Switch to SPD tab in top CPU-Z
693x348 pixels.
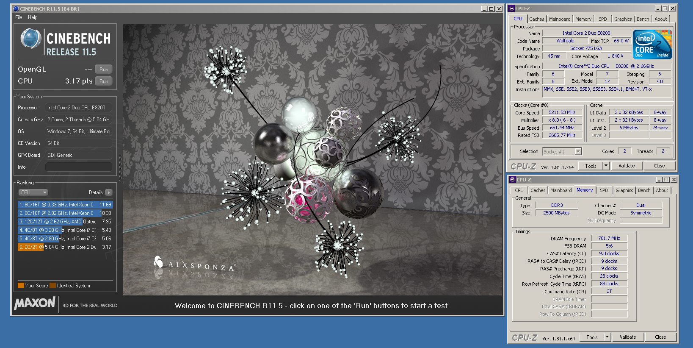[603, 19]
